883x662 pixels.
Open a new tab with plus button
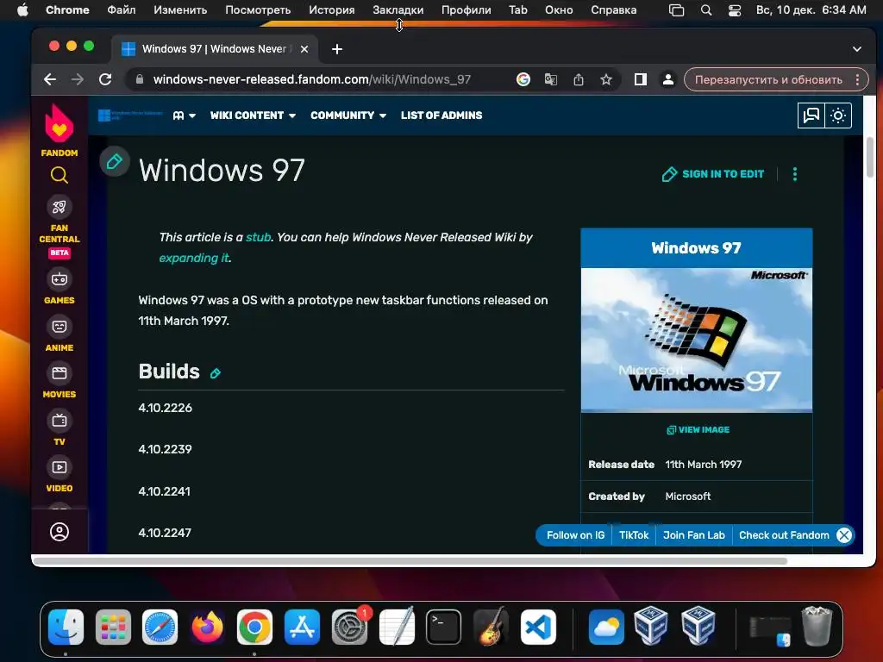click(x=337, y=49)
